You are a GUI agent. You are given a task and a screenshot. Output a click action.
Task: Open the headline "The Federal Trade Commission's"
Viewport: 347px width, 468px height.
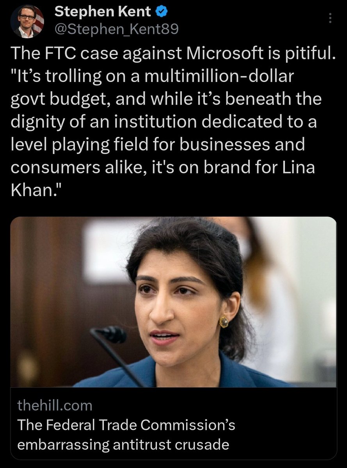126,425
